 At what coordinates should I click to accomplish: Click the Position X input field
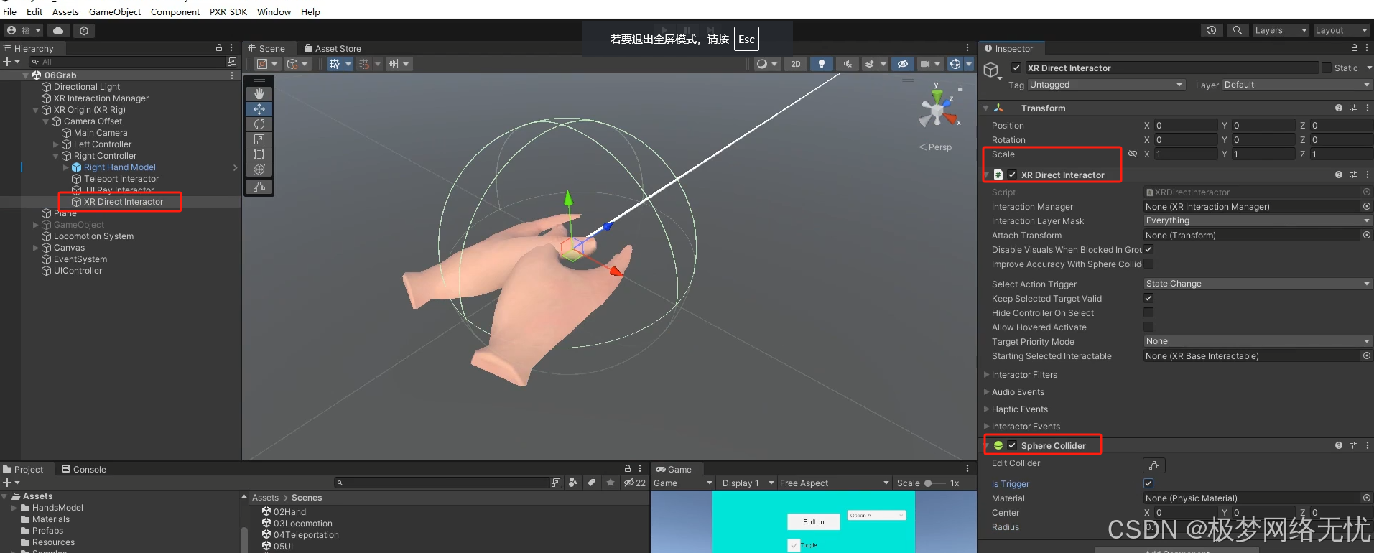coord(1185,125)
